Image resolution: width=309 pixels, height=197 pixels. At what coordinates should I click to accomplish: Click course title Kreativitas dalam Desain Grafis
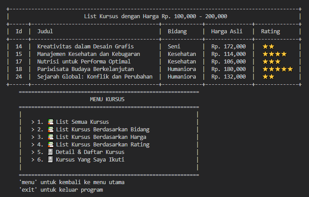85,47
